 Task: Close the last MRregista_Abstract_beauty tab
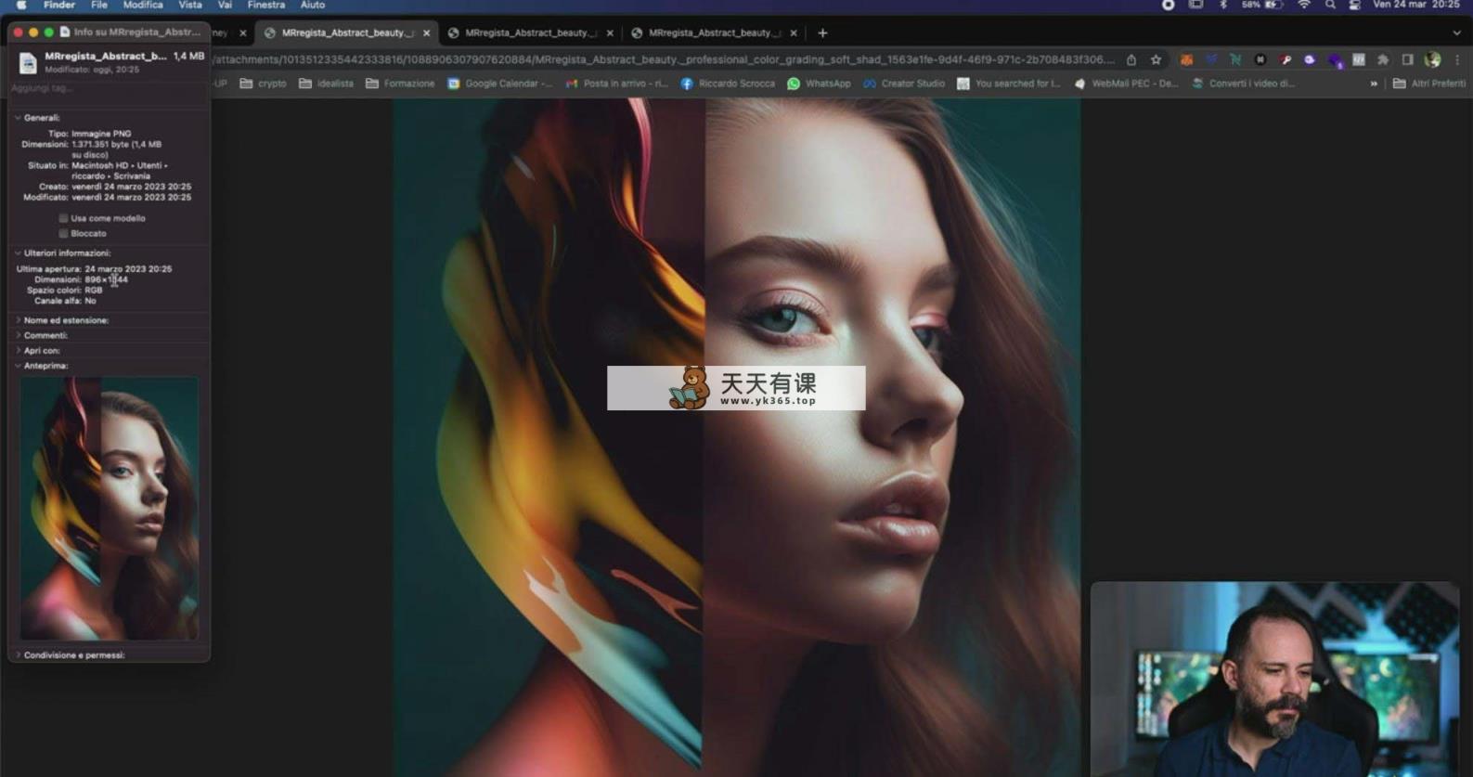793,32
